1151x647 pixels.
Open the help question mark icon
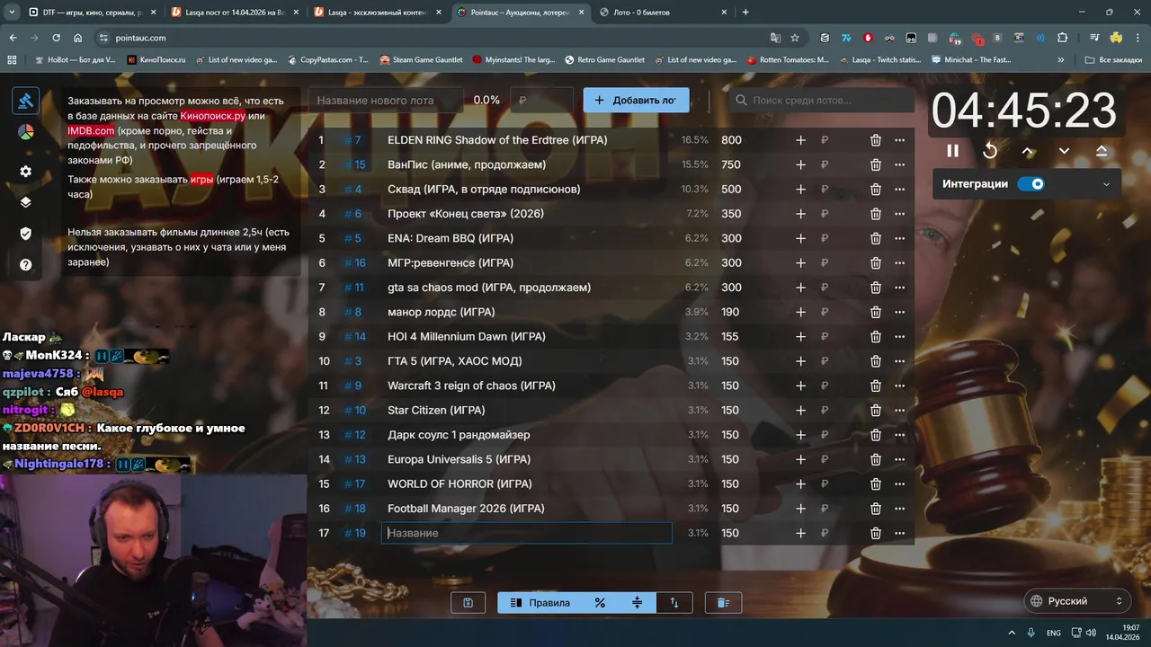(25, 265)
